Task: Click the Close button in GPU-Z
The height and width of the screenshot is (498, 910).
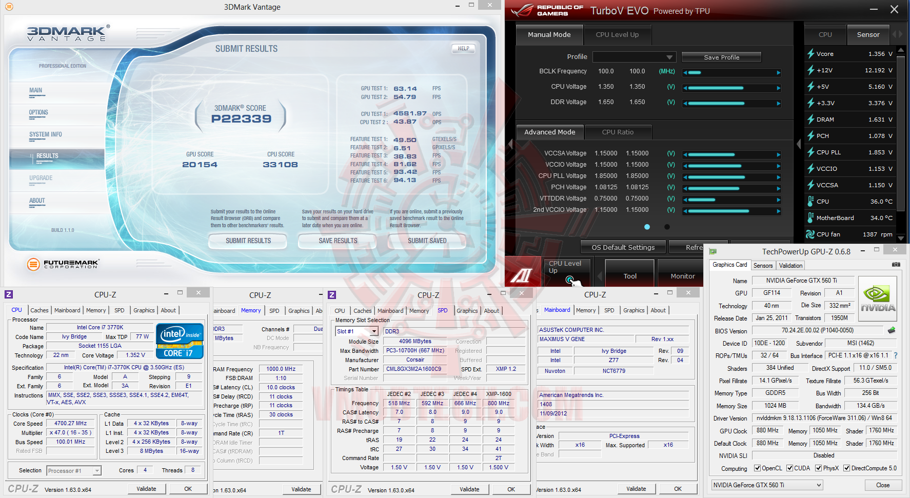Action: point(883,485)
